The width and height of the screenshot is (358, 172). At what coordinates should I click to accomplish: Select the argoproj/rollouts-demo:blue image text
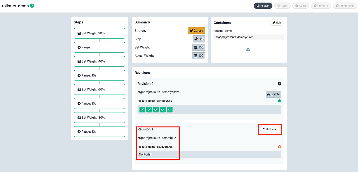point(157,138)
